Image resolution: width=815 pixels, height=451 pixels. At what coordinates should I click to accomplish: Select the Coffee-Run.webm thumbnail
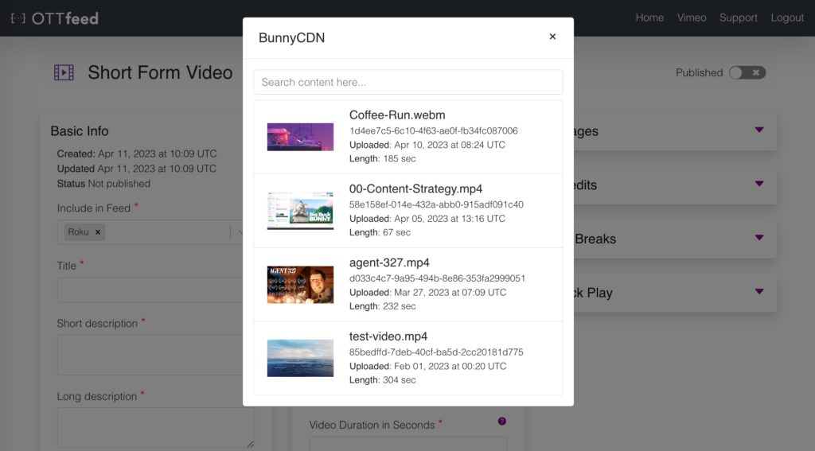point(300,137)
